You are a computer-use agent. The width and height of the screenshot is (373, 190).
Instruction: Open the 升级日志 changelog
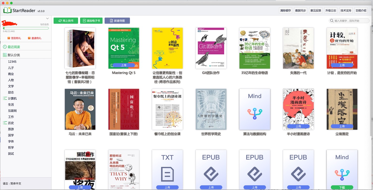(x=331, y=11)
